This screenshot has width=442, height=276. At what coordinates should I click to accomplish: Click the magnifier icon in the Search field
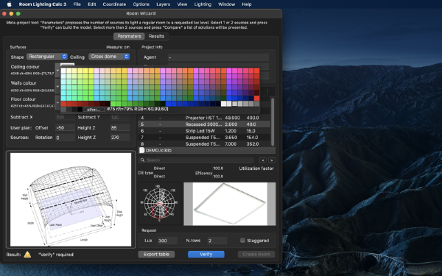click(x=142, y=160)
